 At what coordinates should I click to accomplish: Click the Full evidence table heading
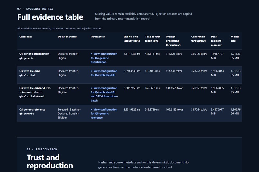click(50, 17)
